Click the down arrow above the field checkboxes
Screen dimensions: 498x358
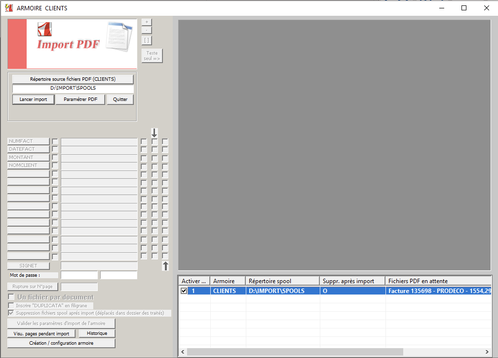click(154, 132)
